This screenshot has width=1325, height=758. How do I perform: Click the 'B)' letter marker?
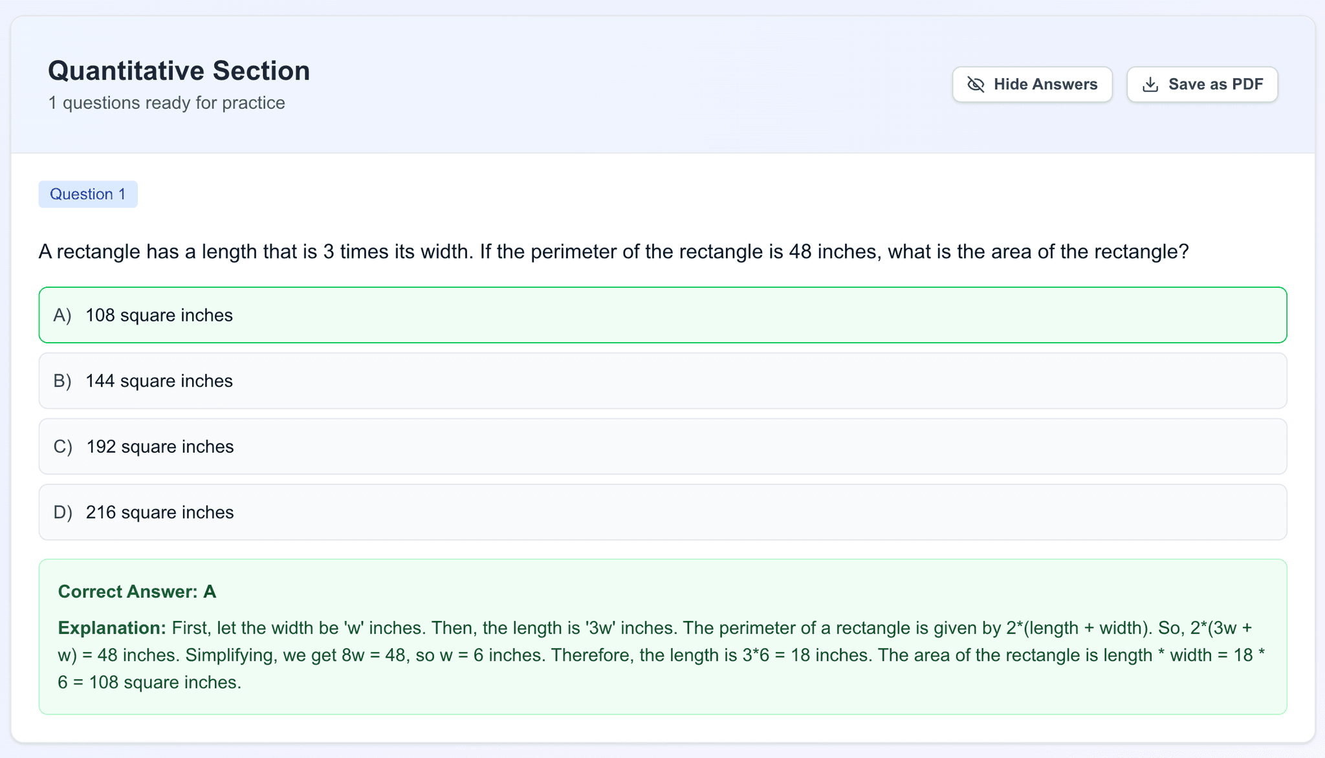(62, 381)
